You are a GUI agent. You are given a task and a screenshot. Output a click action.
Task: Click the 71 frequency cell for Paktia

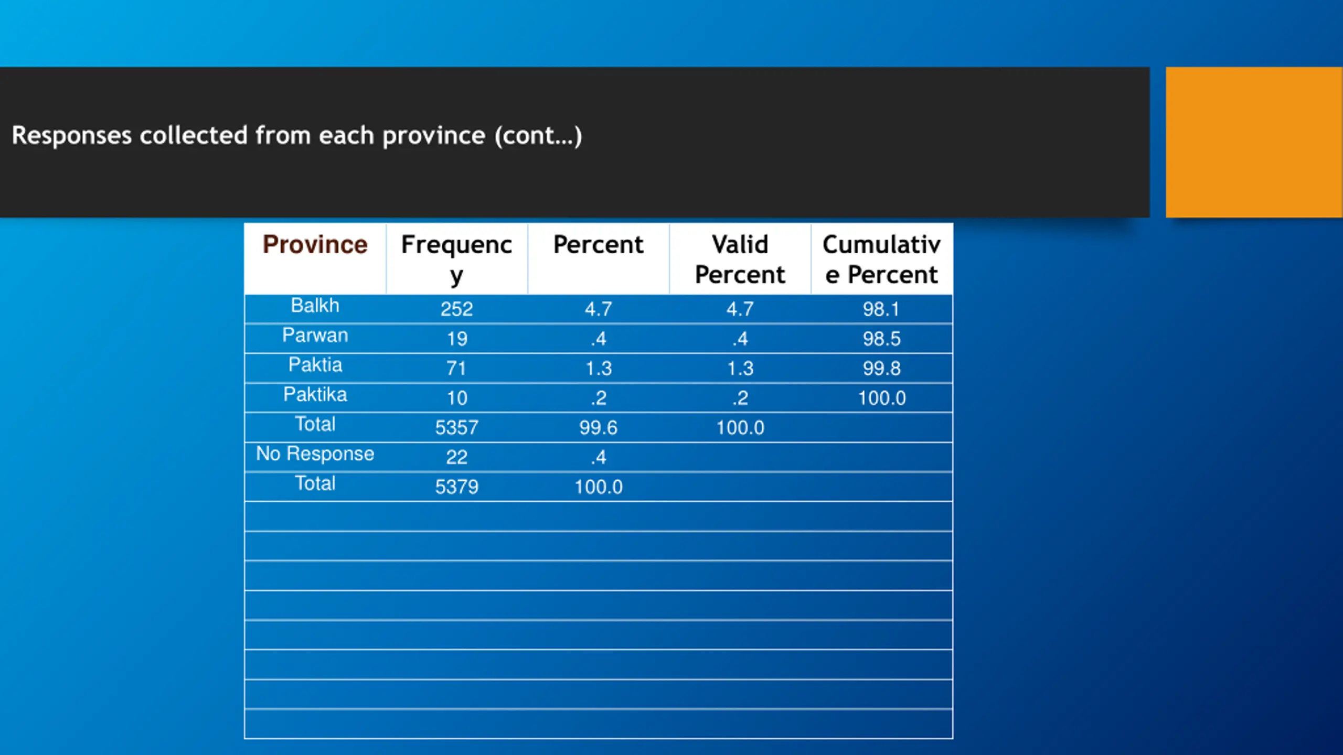point(456,368)
